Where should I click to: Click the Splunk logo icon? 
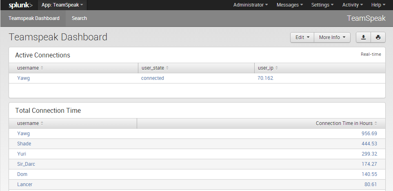18,5
